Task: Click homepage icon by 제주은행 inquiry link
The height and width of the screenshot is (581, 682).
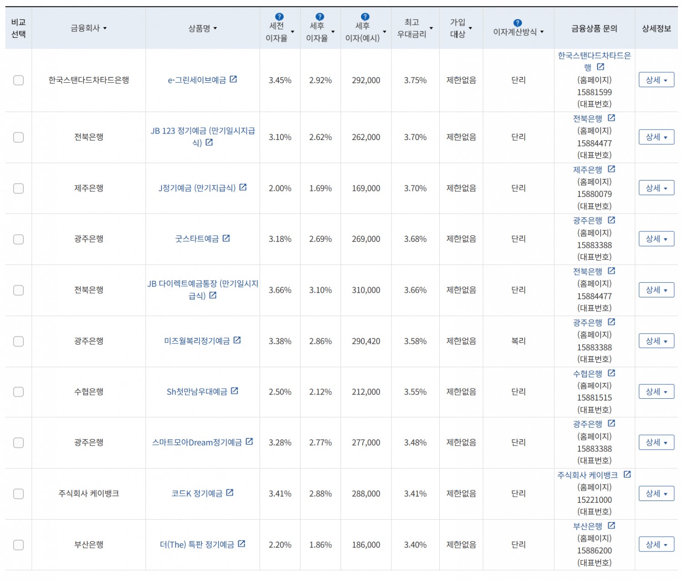Action: pos(612,169)
